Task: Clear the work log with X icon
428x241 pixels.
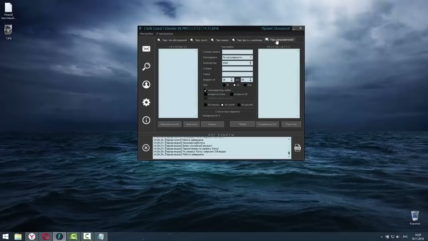Action: 146,148
